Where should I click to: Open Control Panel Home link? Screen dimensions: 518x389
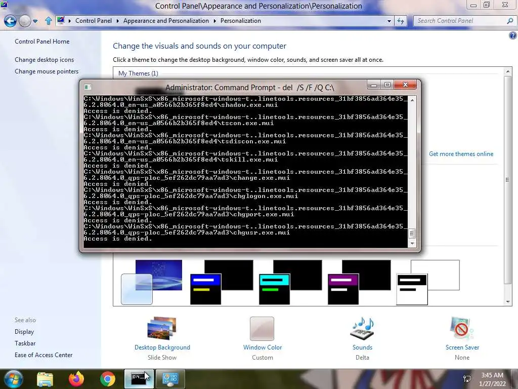point(42,42)
